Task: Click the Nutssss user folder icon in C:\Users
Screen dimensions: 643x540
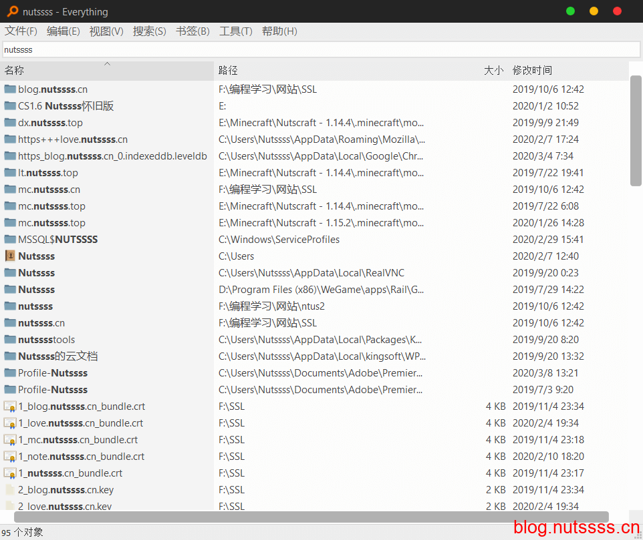Action: click(x=10, y=256)
